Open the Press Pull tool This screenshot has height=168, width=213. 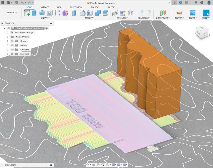(74, 13)
